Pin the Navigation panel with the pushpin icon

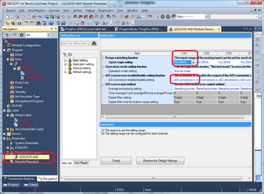point(51,29)
